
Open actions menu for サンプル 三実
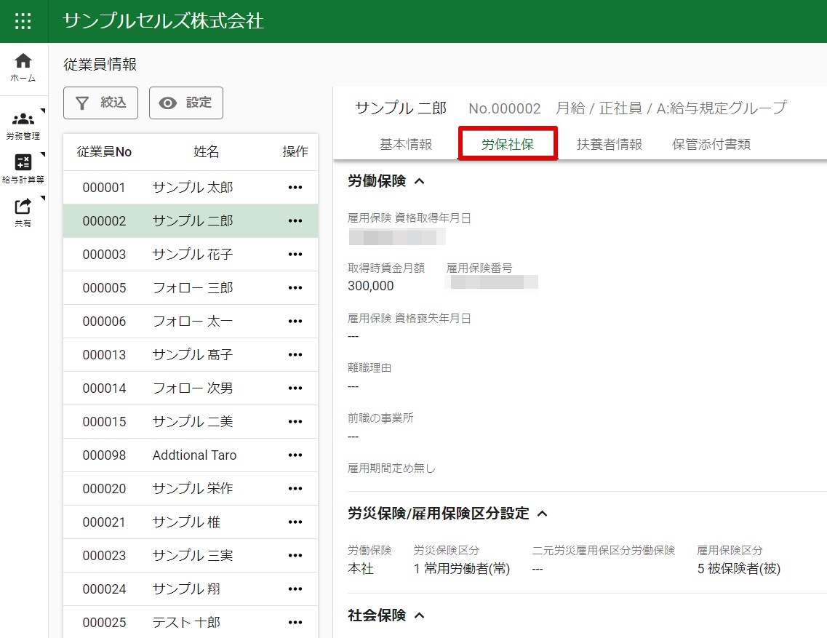tap(295, 556)
